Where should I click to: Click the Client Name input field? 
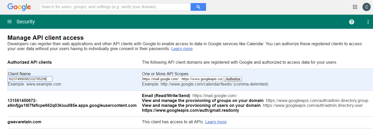tap(30, 79)
